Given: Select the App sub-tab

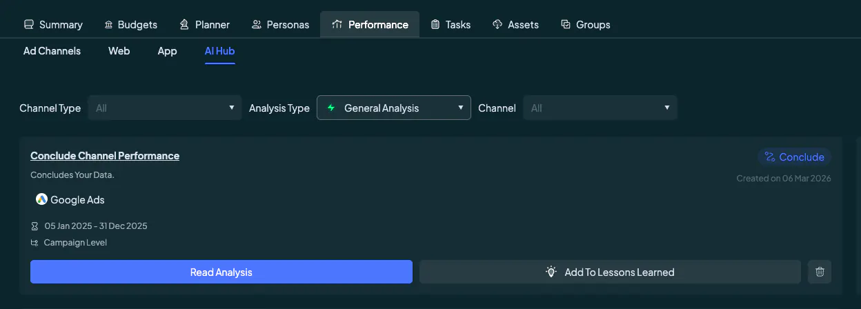Looking at the screenshot, I should point(168,51).
